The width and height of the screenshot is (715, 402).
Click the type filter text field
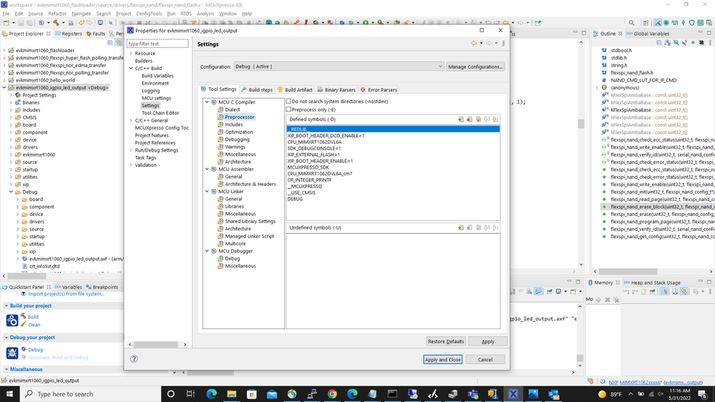pyautogui.click(x=157, y=44)
